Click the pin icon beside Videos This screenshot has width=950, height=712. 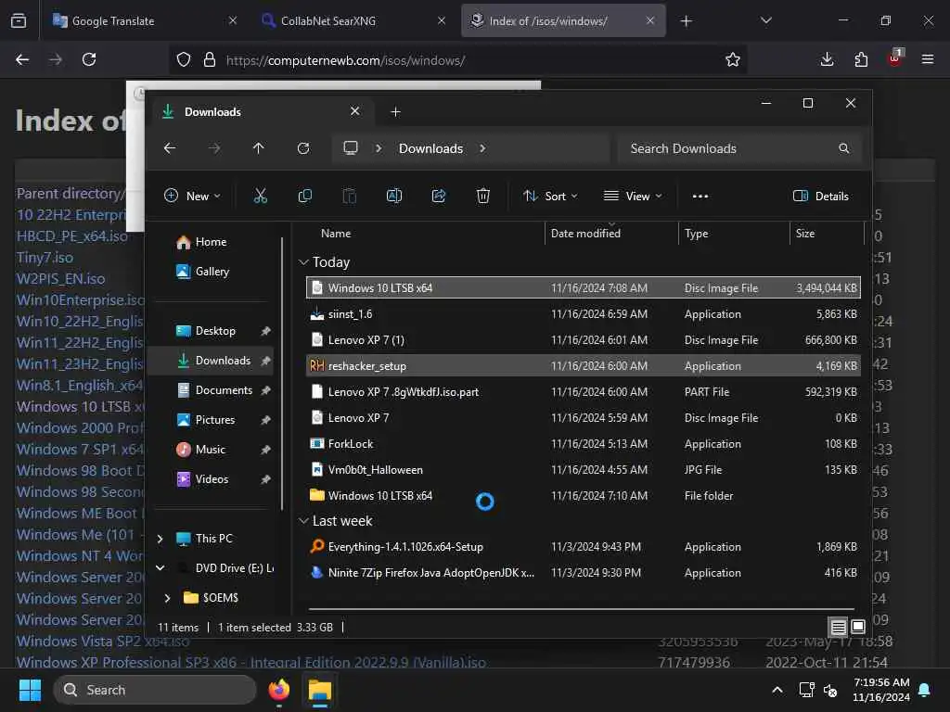coord(265,479)
